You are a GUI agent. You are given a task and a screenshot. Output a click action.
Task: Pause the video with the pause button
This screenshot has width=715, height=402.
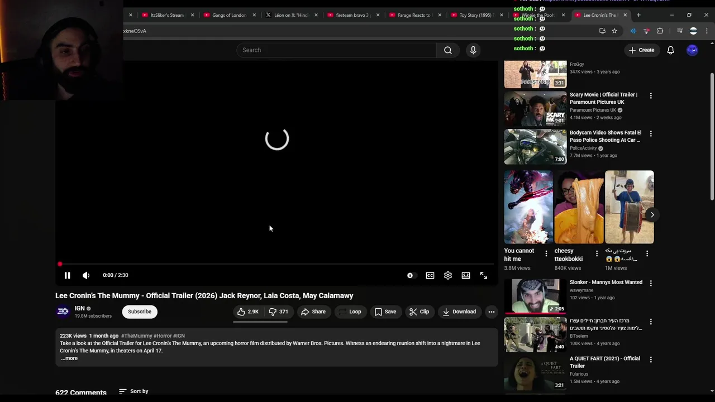click(x=67, y=275)
